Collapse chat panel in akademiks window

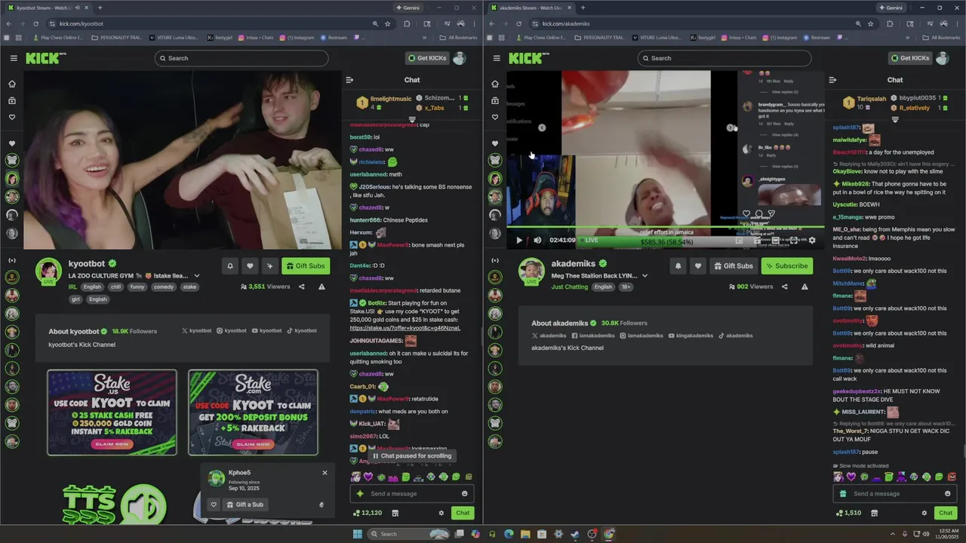tap(832, 80)
